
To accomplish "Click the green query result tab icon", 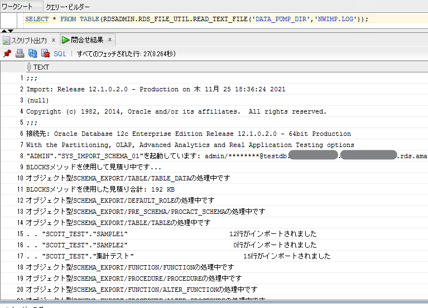I will (66, 40).
